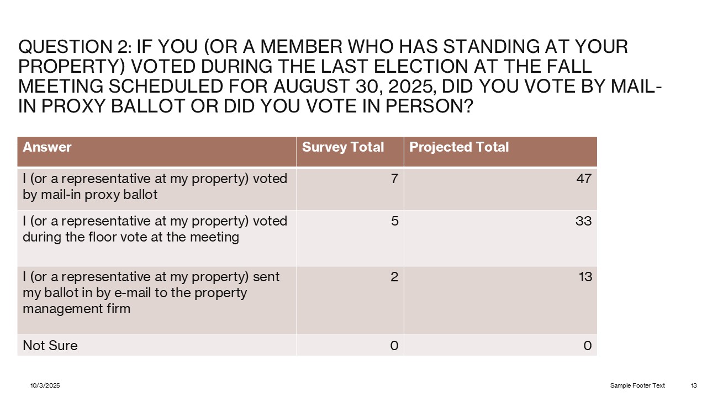Click survey total value 2
Screen dimensions: 707x397
(394, 277)
